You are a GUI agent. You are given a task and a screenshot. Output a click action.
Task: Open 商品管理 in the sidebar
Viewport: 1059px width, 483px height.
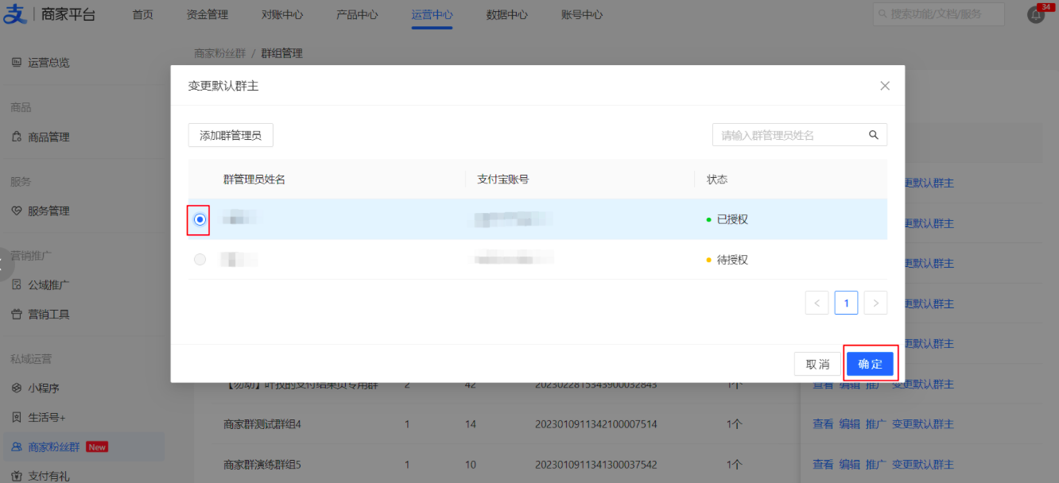[x=48, y=137]
